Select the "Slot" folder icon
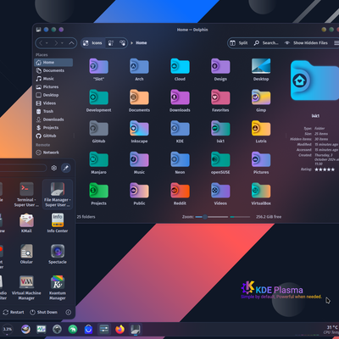This screenshot has width=339, height=339. [98, 66]
